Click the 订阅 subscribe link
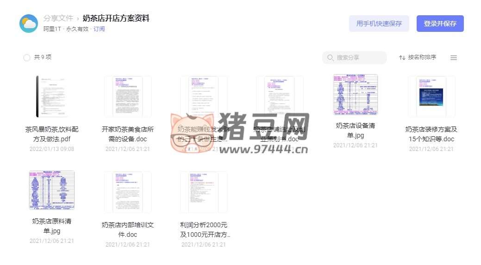This screenshot has width=481, height=265. 99,29
